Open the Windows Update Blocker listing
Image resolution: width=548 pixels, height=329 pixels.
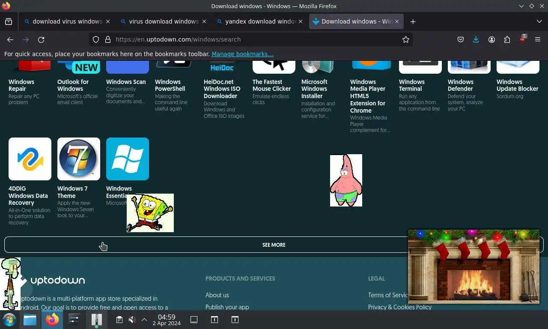[517, 85]
